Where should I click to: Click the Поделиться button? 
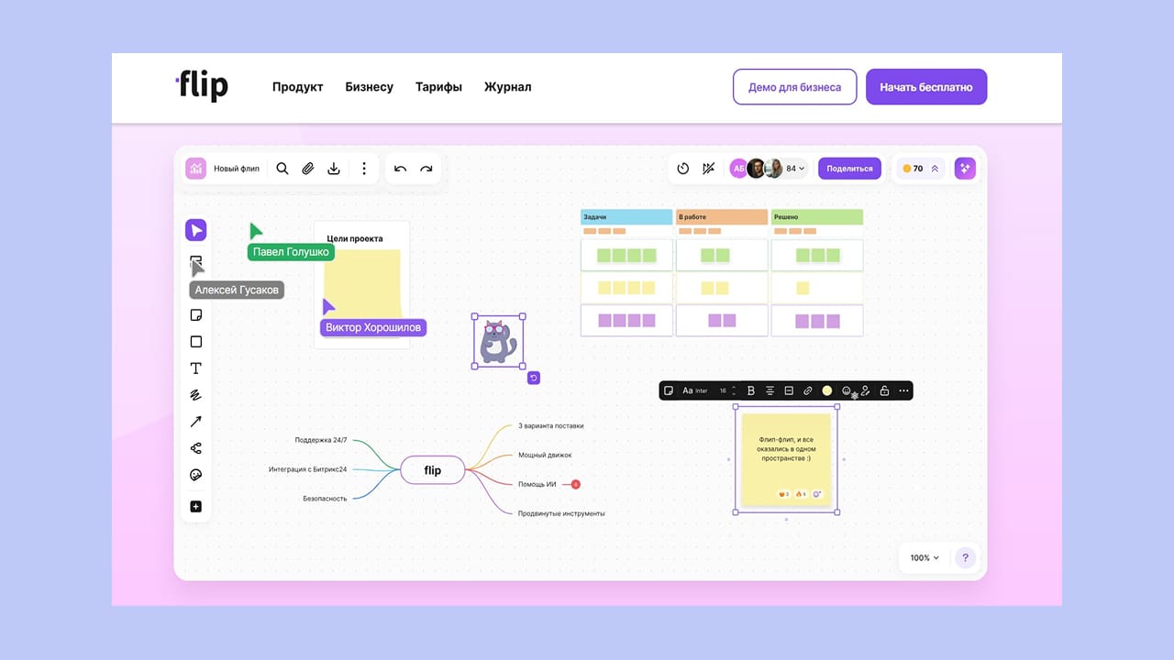point(849,169)
